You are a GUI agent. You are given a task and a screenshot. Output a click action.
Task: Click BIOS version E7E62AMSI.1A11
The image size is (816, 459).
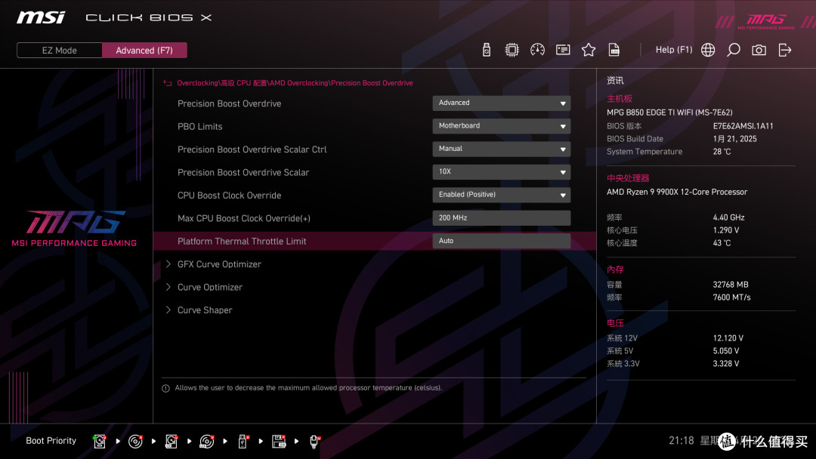[743, 126]
